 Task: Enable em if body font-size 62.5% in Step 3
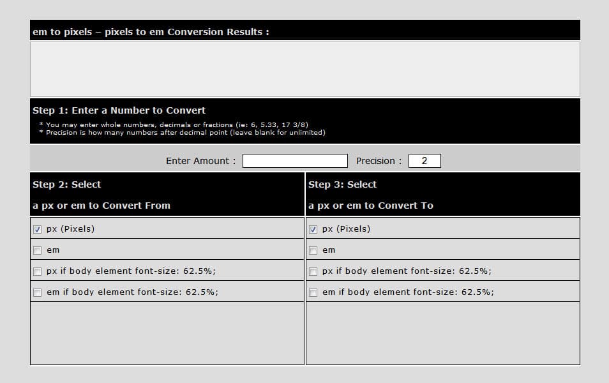(x=312, y=292)
